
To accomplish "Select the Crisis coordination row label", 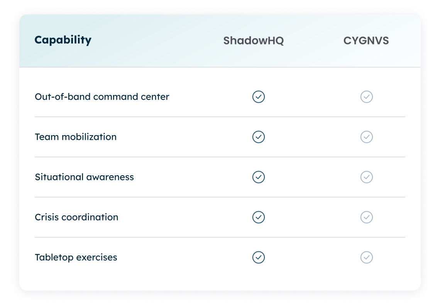I will (76, 217).
